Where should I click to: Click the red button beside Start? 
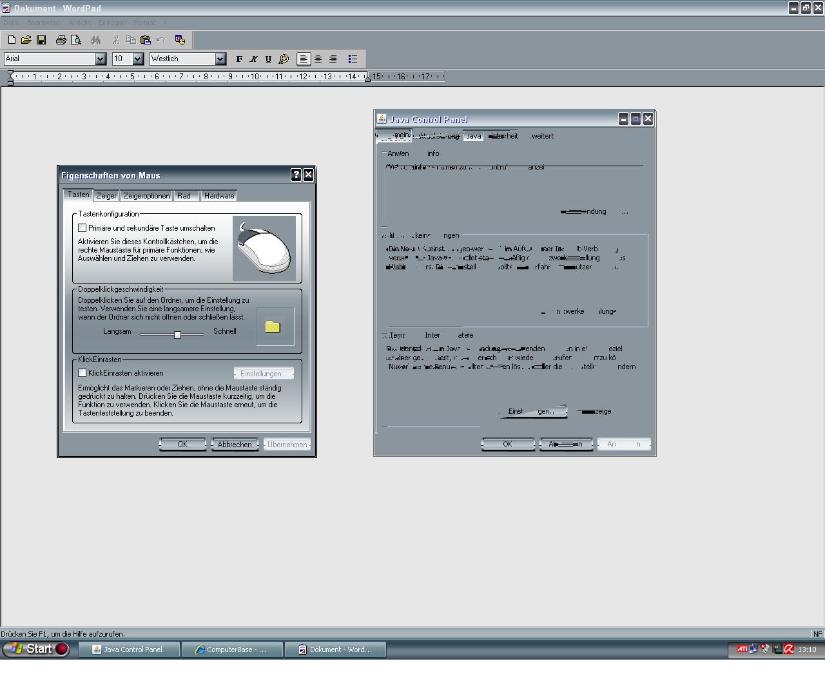[x=62, y=649]
